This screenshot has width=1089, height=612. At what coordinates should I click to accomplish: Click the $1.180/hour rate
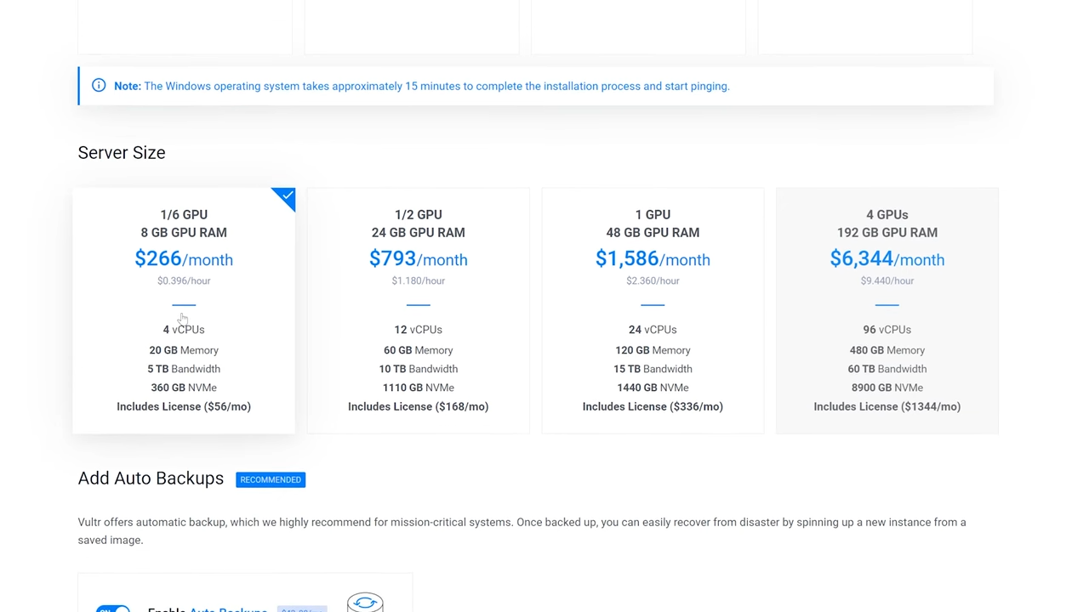pyautogui.click(x=419, y=280)
